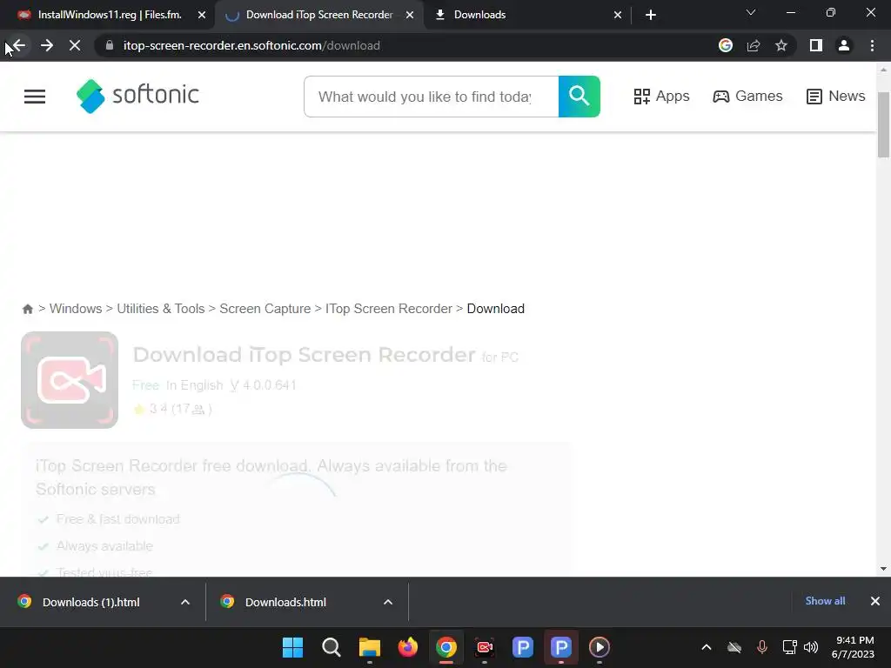Go back using browser back arrow
891x668 pixels.
[19, 46]
